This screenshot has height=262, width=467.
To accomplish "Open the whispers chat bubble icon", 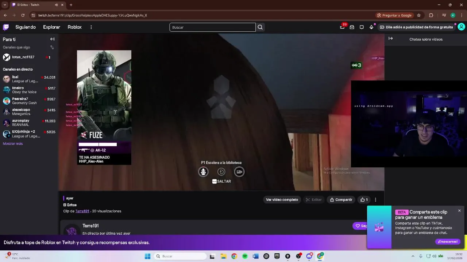I will (362, 27).
